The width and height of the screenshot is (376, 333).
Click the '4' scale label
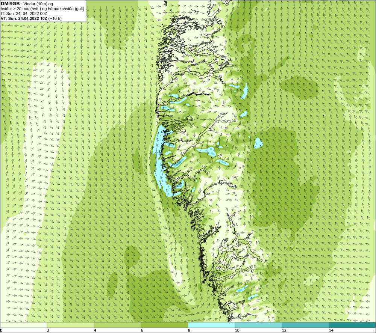click(x=95, y=331)
